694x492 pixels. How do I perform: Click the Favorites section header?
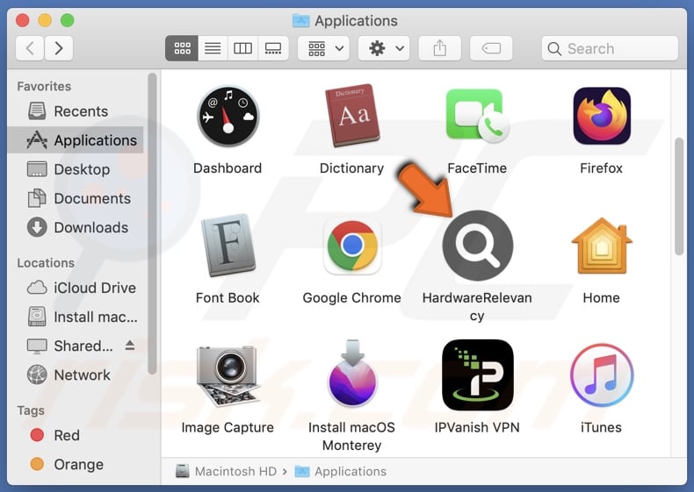coord(44,86)
